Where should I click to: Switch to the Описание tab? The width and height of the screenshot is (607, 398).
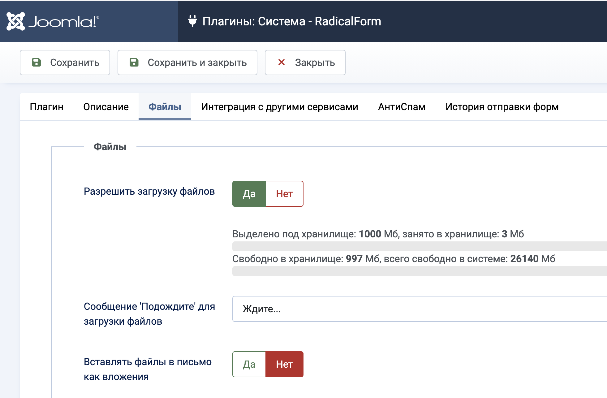click(106, 107)
